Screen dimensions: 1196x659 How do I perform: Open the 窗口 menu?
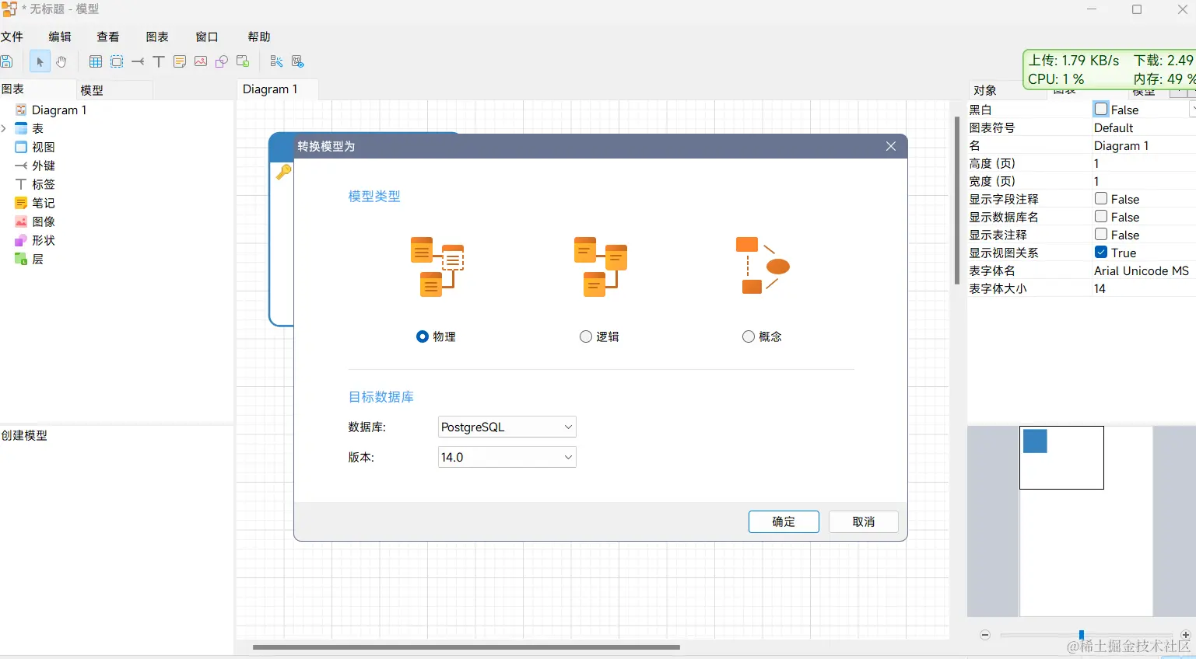pyautogui.click(x=207, y=37)
